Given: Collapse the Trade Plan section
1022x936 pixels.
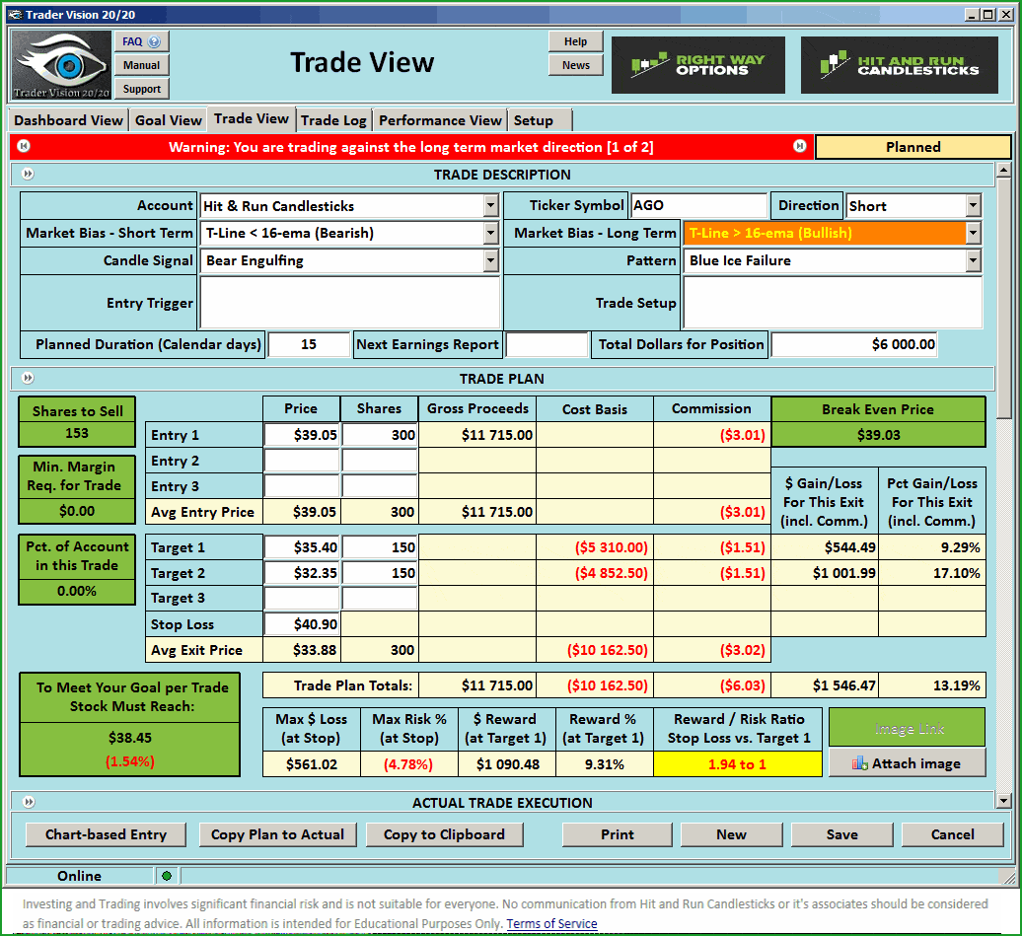Looking at the screenshot, I should (x=28, y=378).
